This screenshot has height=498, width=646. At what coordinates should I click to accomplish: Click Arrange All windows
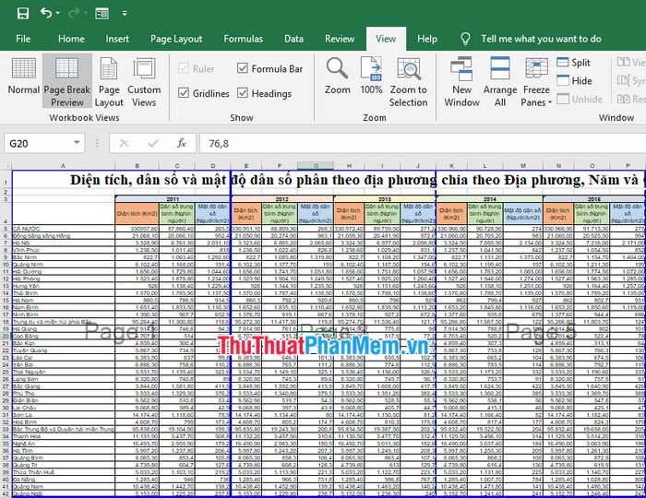point(500,81)
